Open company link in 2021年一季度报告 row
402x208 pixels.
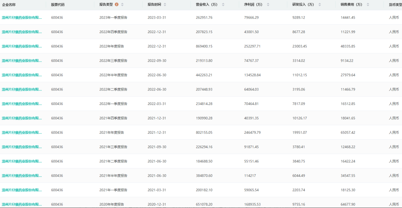pos(22,190)
